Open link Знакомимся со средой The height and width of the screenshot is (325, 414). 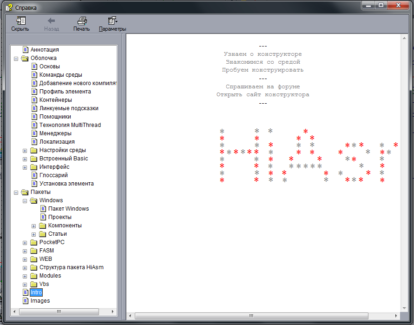click(x=263, y=62)
